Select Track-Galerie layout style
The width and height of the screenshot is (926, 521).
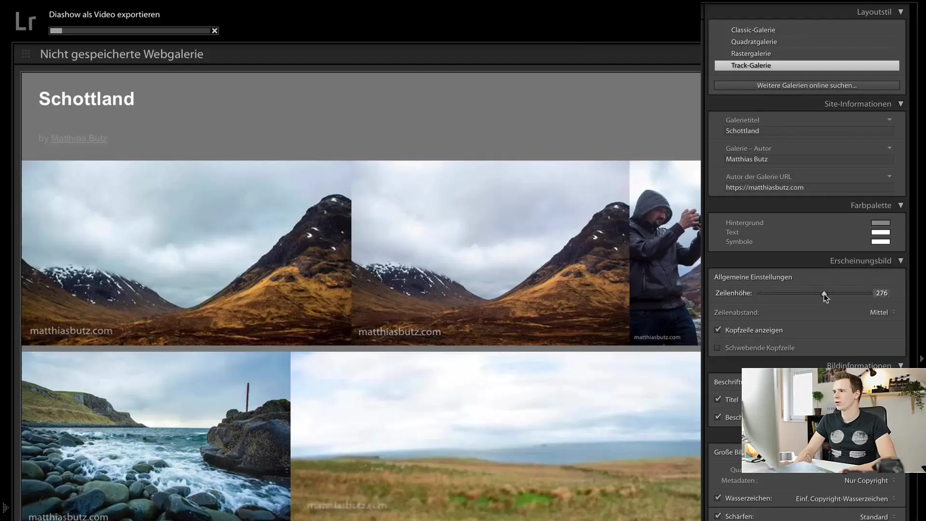click(x=806, y=66)
